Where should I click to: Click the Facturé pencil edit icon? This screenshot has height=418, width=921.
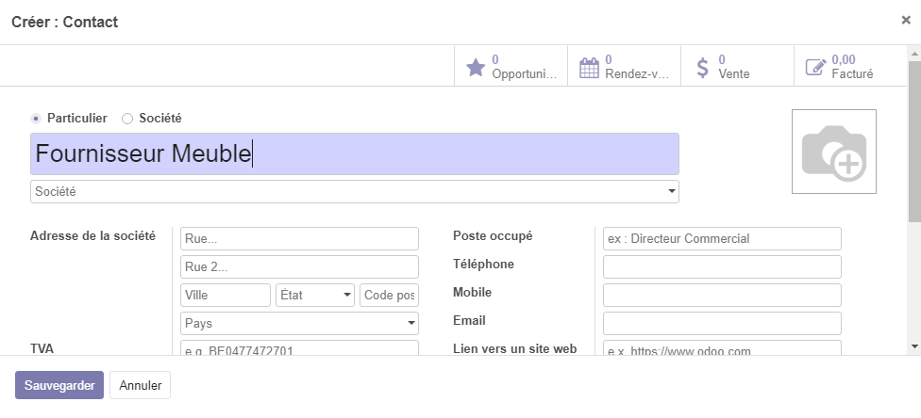click(x=815, y=68)
